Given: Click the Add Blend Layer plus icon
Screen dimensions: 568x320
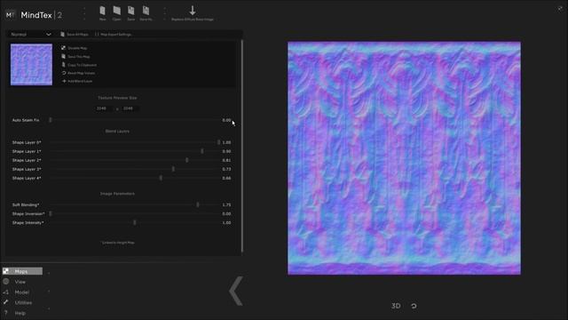Looking at the screenshot, I should click(x=64, y=81).
